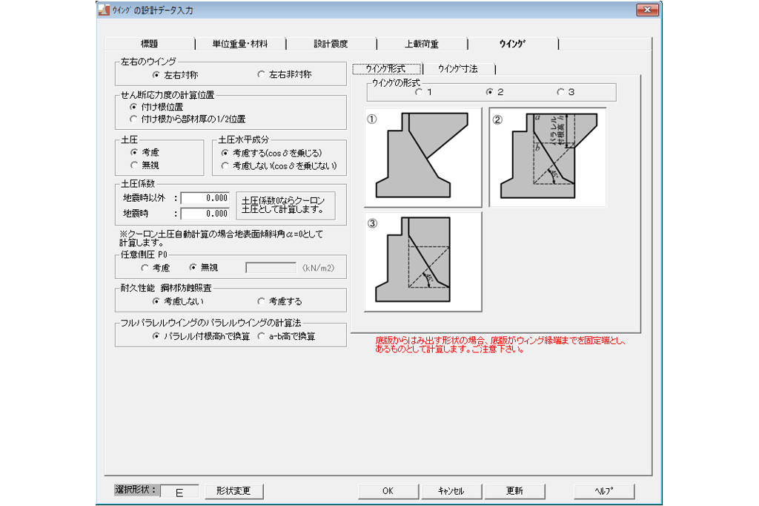Image resolution: width=759 pixels, height=506 pixels.
Task: Choose a-b高で換算 calculation method
Action: (261, 337)
